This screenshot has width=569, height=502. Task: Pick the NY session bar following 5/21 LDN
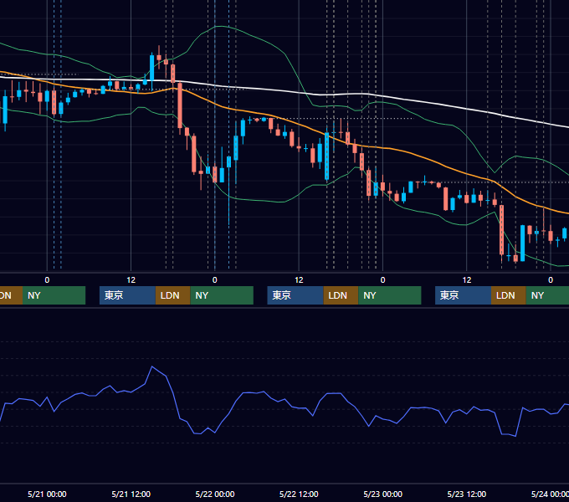222,295
